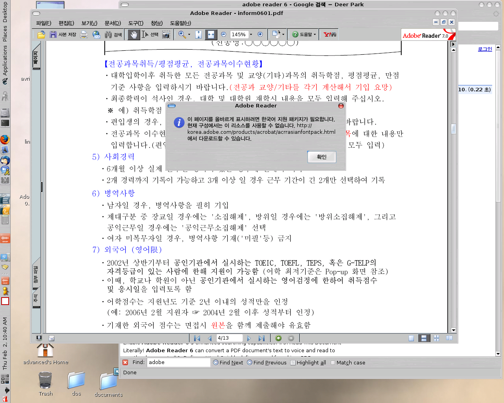Click the Zoom In magnifier tool
Image resolution: width=504 pixels, height=403 pixels.
pos(182,35)
